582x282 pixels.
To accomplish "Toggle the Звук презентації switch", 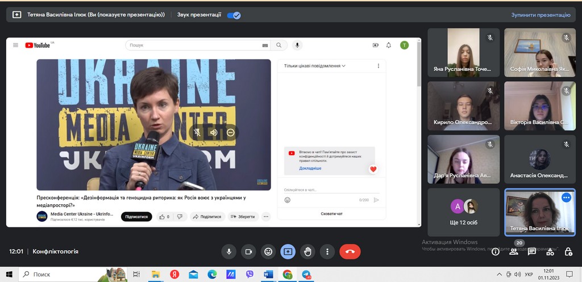I will coord(234,15).
